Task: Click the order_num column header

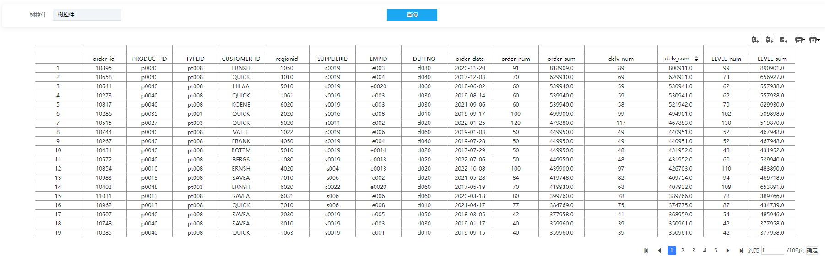Action: 516,59
